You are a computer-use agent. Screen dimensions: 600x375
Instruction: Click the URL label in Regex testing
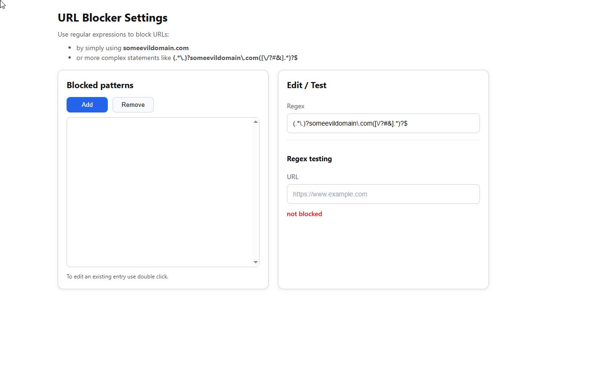(x=292, y=177)
